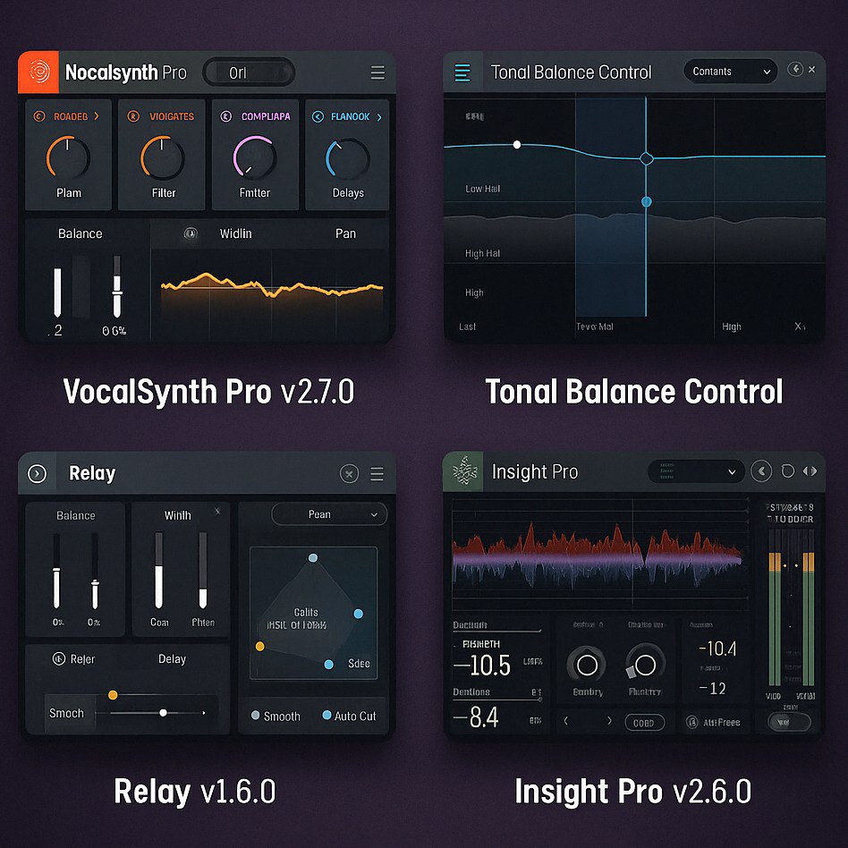This screenshot has width=848, height=848.
Task: Click the blue menu icon in Tonal Balance Control
Action: coord(462,72)
